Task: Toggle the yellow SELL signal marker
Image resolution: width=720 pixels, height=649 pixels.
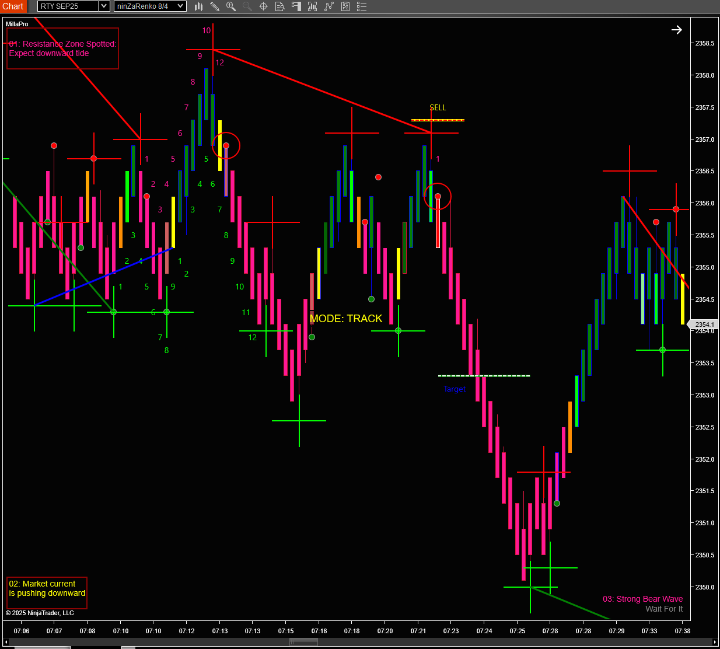Action: 438,112
